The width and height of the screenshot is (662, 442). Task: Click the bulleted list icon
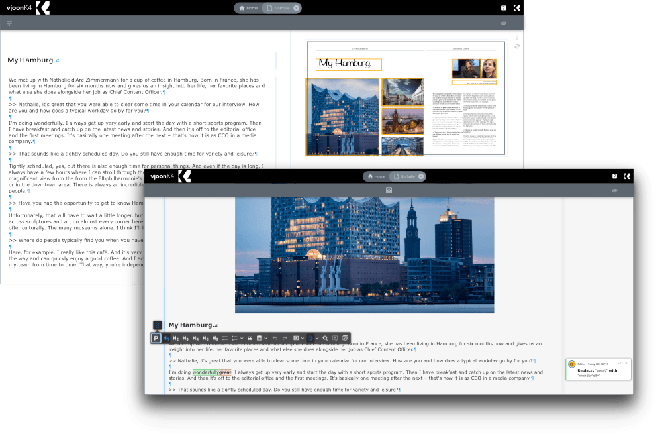226,338
